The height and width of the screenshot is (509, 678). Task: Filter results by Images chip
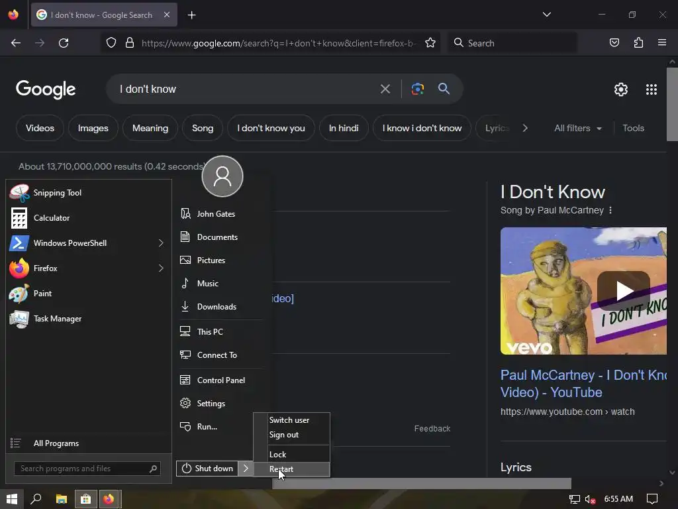click(x=93, y=128)
